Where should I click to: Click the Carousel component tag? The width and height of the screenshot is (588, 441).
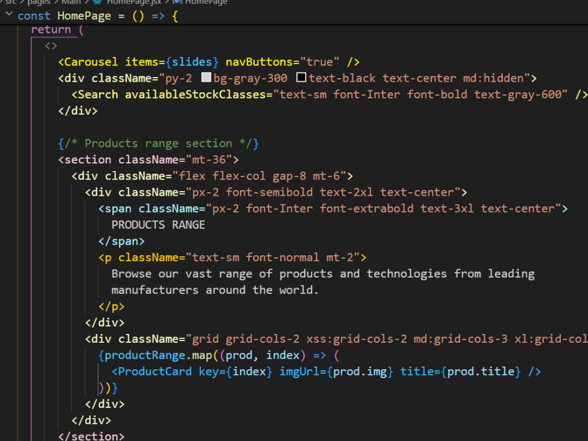88,62
